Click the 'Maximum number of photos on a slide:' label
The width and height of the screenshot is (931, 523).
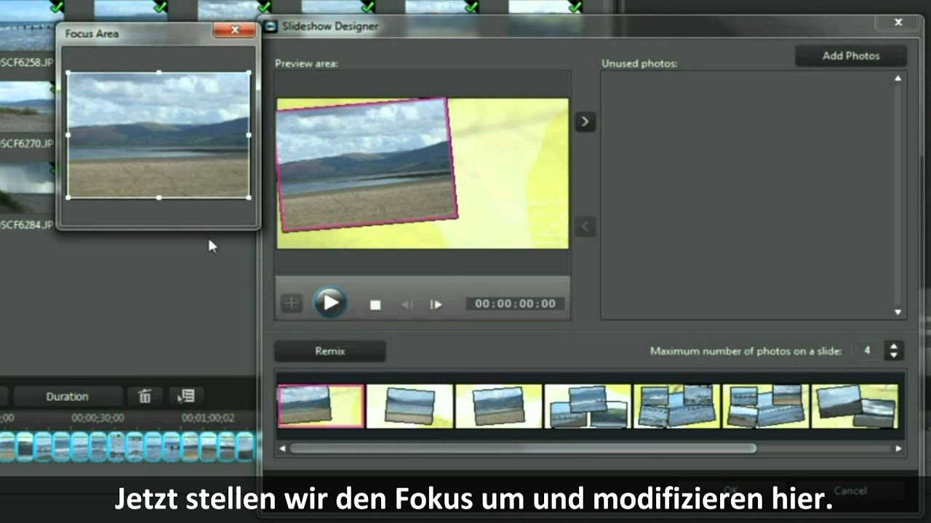point(746,352)
